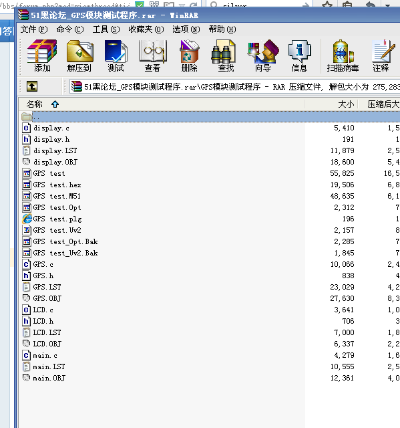Image resolution: width=400 pixels, height=428 pixels.
Task: Click the display.h file icon
Action: pyautogui.click(x=26, y=140)
